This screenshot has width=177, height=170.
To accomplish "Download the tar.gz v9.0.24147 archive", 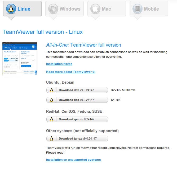I will click(x=77, y=138).
